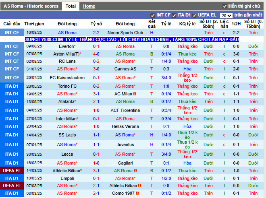Switch to the Total tab
The width and height of the screenshot is (266, 198).
click(71, 6)
